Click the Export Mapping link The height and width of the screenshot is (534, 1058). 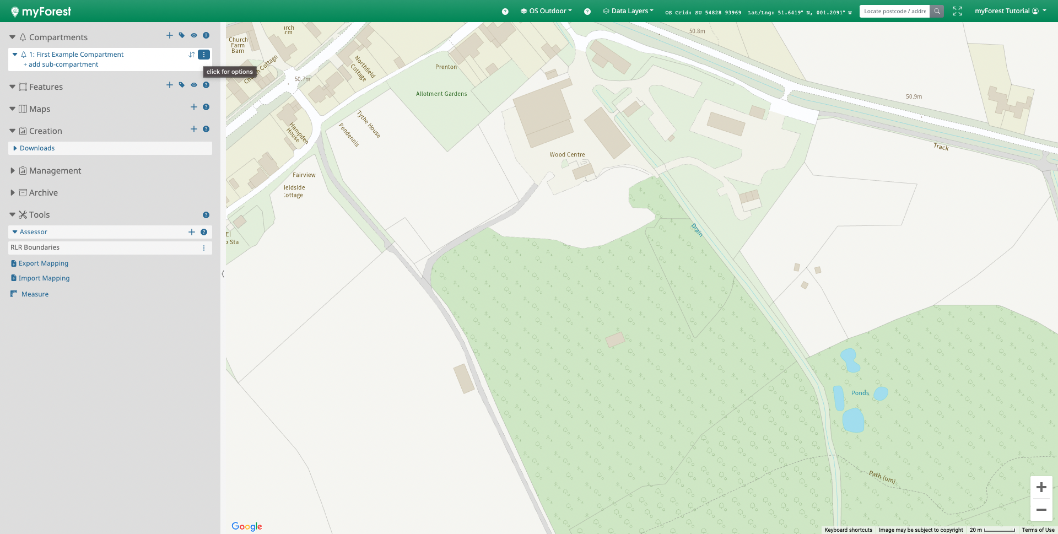pyautogui.click(x=44, y=263)
